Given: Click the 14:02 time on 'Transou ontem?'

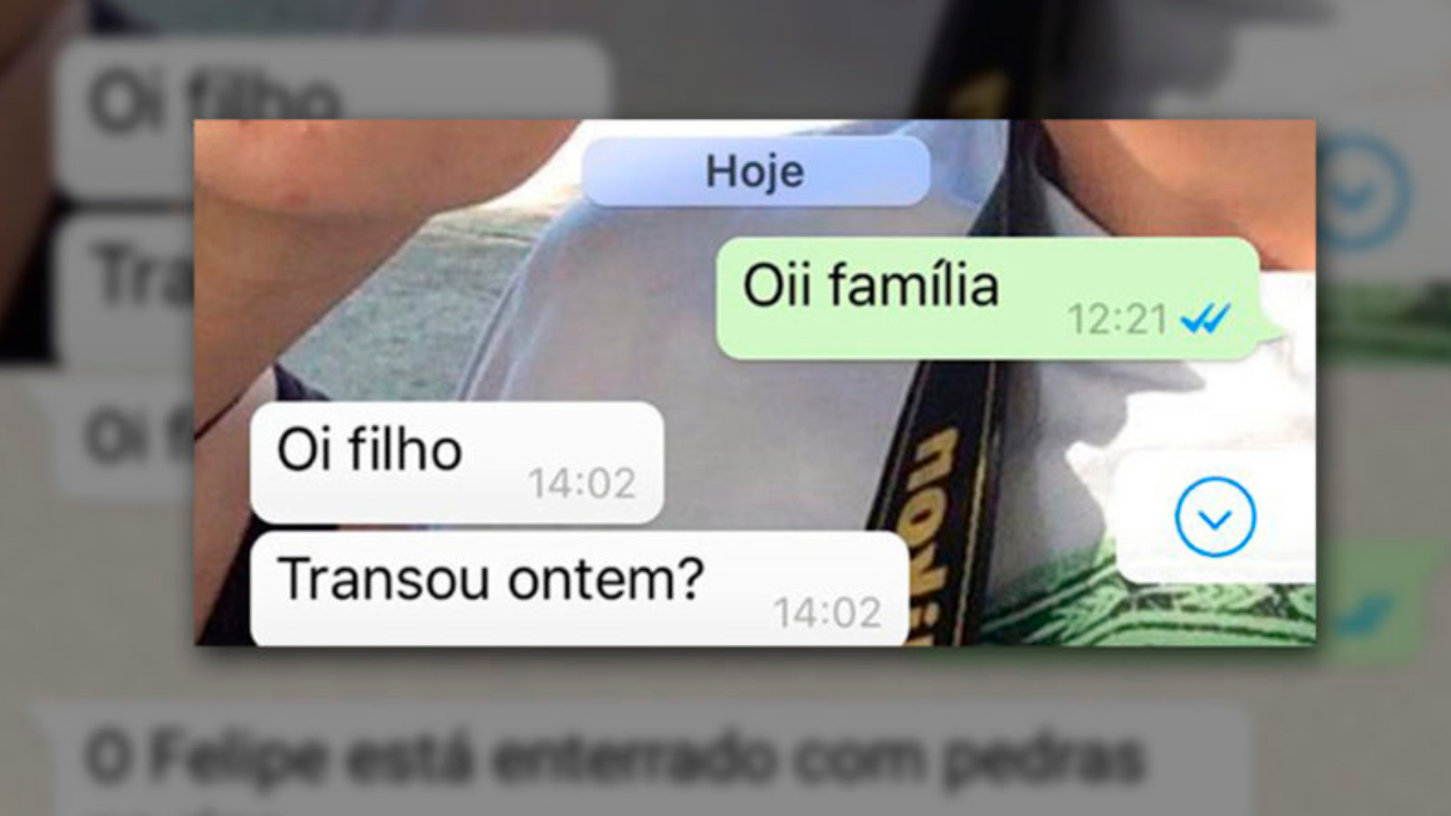Looking at the screenshot, I should tap(828, 613).
